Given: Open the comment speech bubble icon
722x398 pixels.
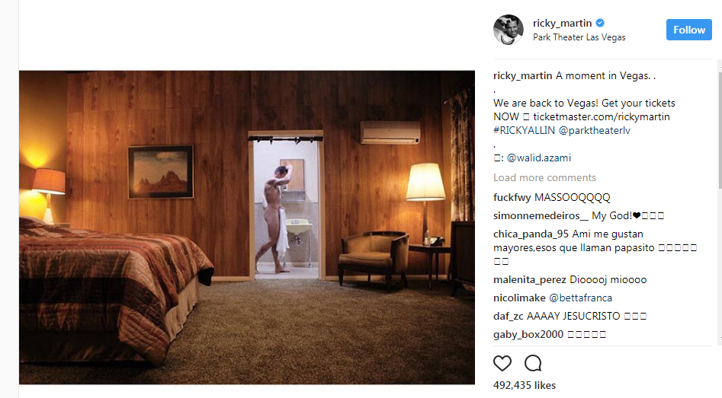Looking at the screenshot, I should [533, 363].
